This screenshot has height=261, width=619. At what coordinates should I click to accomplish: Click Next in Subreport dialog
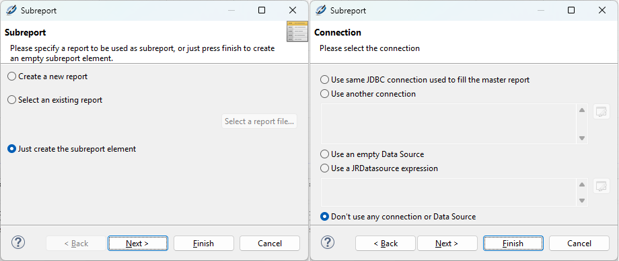pos(138,244)
